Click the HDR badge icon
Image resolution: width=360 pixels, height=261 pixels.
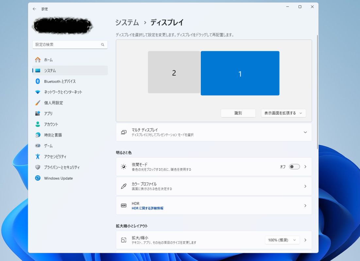[x=124, y=206]
